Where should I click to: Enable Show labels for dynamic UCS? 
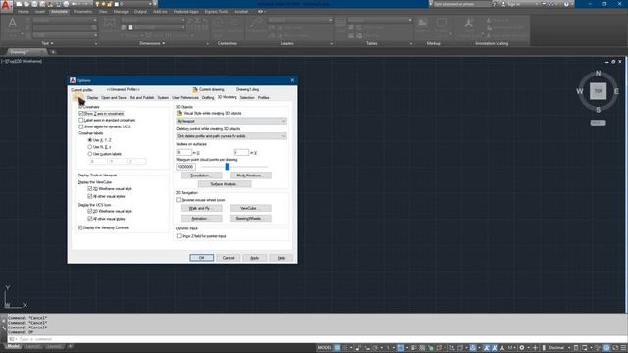point(81,126)
